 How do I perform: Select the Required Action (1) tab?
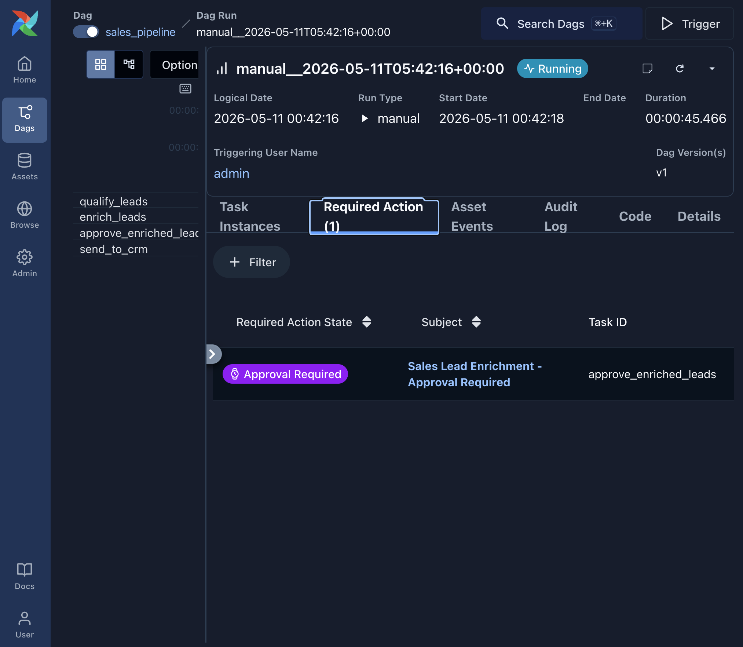click(374, 216)
